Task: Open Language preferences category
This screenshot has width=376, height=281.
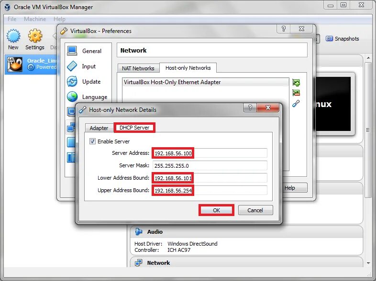Action: [88, 97]
